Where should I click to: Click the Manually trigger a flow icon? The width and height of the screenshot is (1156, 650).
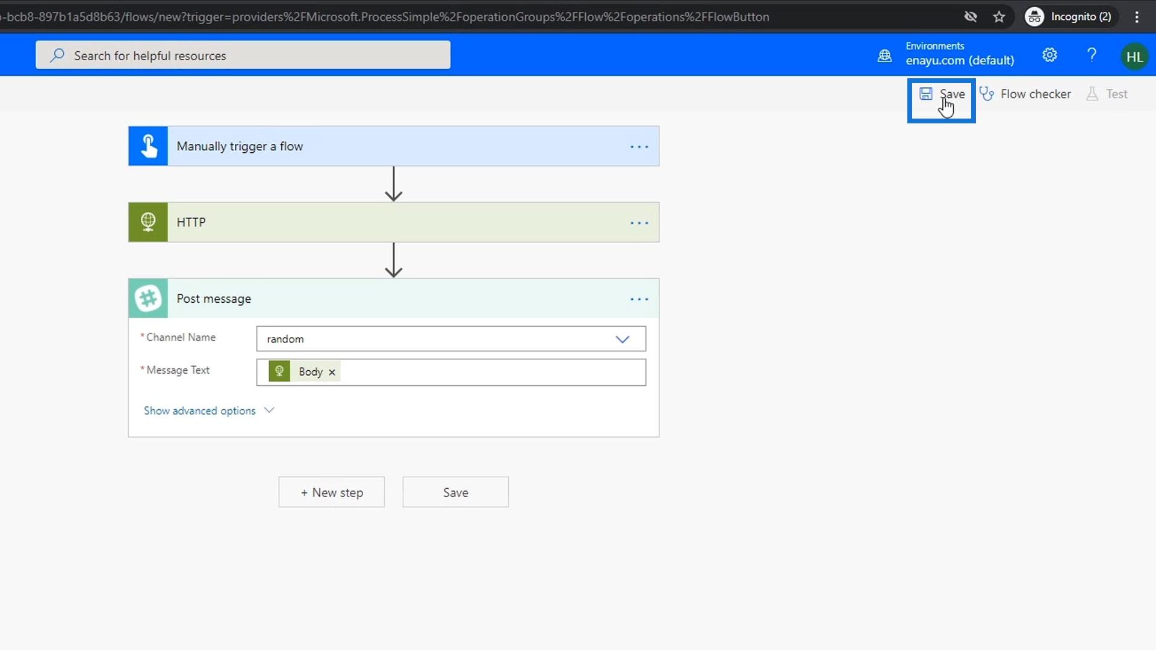[x=148, y=146]
